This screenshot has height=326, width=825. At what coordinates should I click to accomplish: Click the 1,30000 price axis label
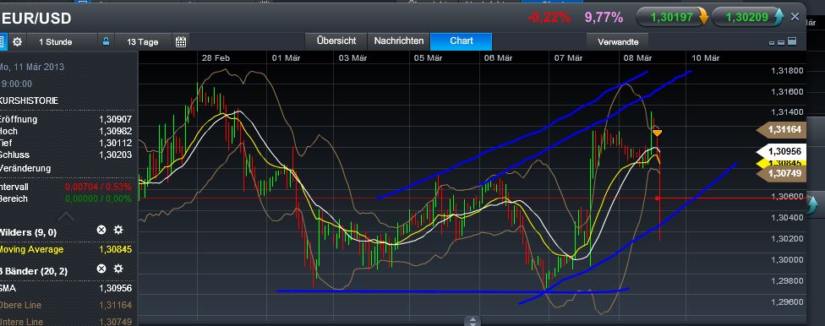[x=787, y=260]
